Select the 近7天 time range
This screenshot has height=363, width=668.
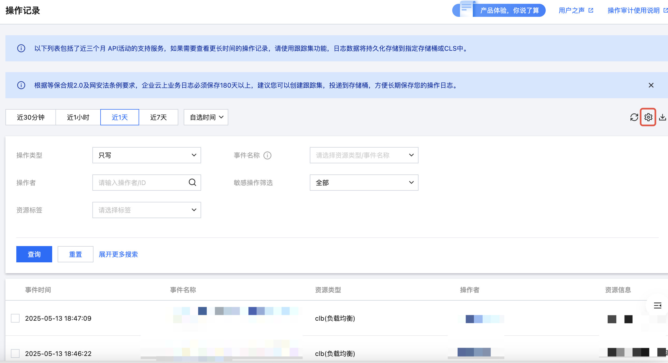(158, 117)
